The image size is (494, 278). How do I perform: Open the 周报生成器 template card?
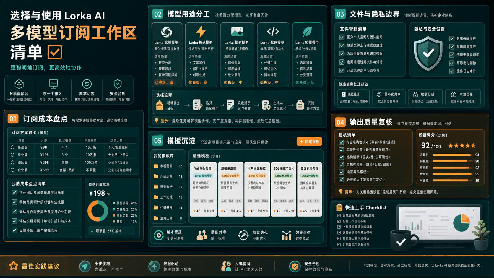(x=231, y=189)
